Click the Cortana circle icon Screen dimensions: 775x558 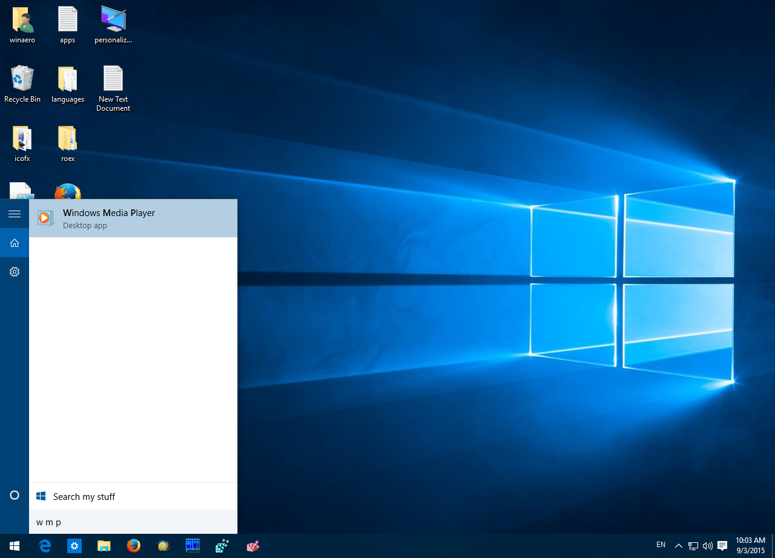coord(14,494)
